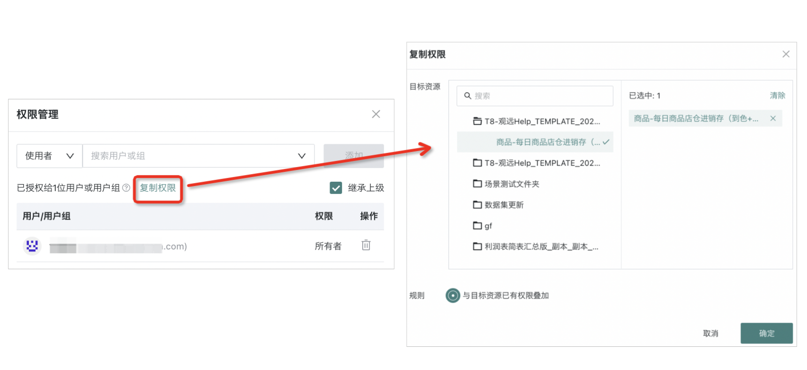The height and width of the screenshot is (370, 807).
Task: Open the 场景测试文件夹 folder
Action: pos(511,184)
